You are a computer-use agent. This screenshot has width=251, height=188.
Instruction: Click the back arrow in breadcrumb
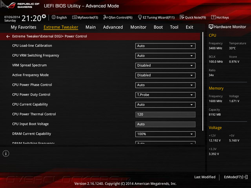tap(8, 36)
